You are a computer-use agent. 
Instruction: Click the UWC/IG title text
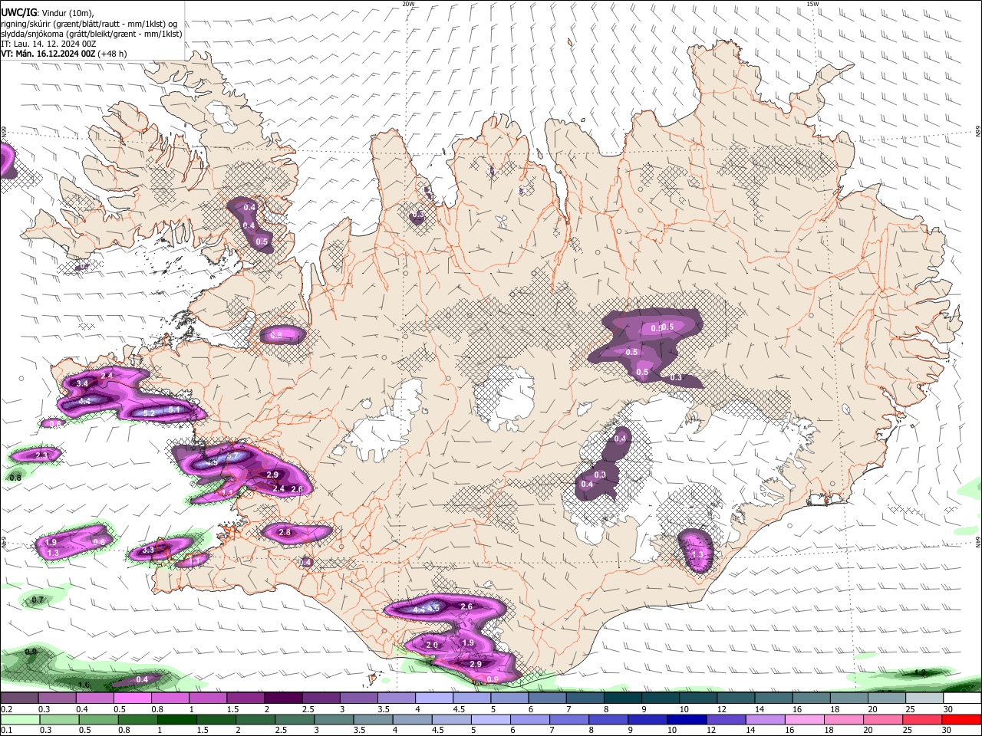click(18, 12)
